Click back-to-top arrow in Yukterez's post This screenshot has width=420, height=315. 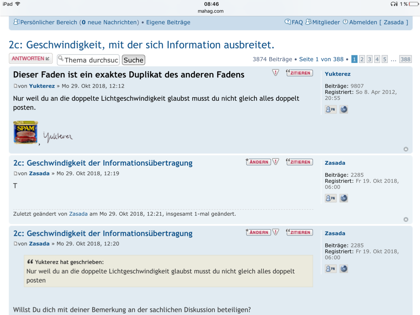(406, 149)
